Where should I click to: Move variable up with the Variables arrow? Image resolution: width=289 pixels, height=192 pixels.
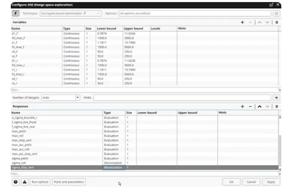pyautogui.click(x=259, y=22)
